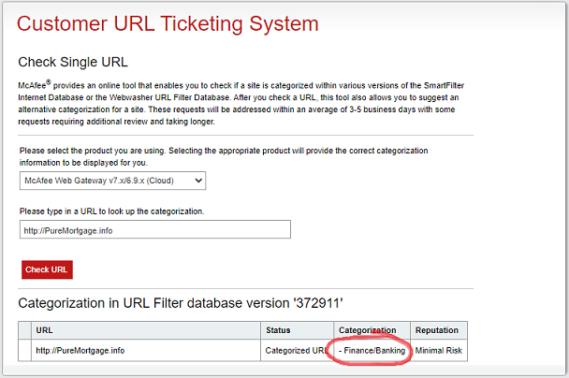The width and height of the screenshot is (569, 378).
Task: Click the URL column header
Action: [x=44, y=330]
